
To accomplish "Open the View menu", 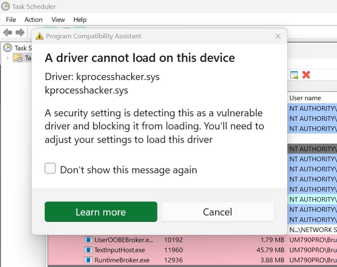I will [58, 19].
